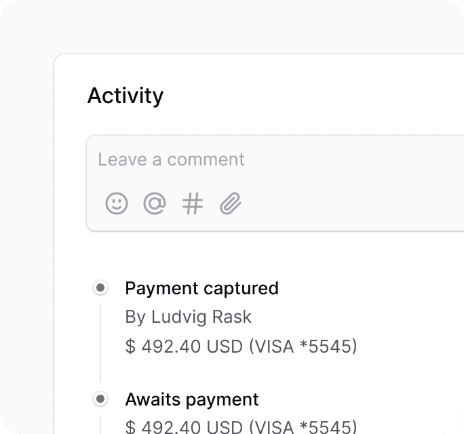Attach a file with the paperclip icon

pos(231,203)
